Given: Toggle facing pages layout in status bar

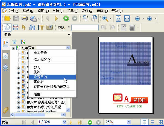Looking at the screenshot, I should (x=161, y=122).
